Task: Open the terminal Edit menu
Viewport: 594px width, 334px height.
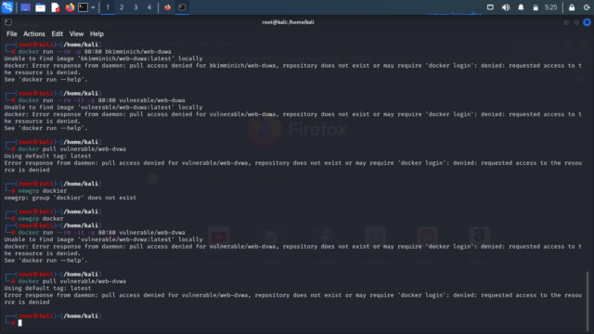Action: tap(58, 33)
